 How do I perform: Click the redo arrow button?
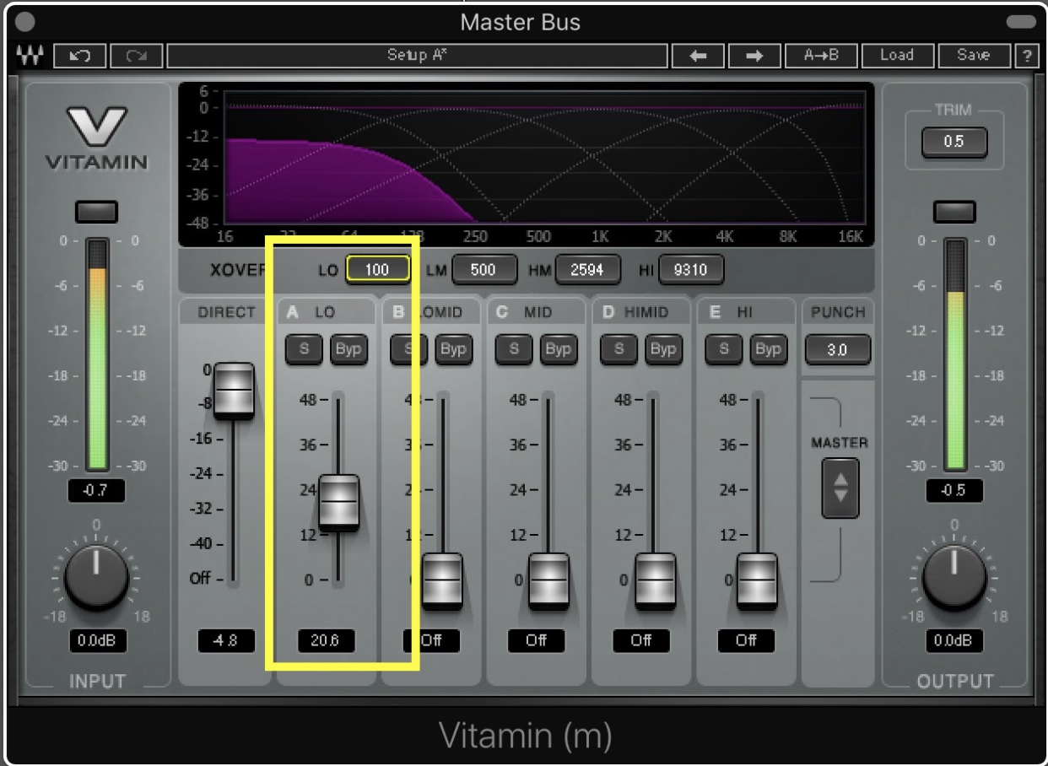(x=135, y=56)
